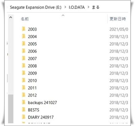Screen dimensions: 135x126
Task: Select the 2009 folder icon
Action: click(x=24, y=73)
